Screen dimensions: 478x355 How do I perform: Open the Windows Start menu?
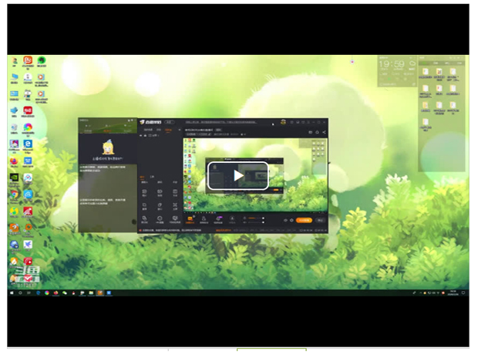[x=12, y=292]
